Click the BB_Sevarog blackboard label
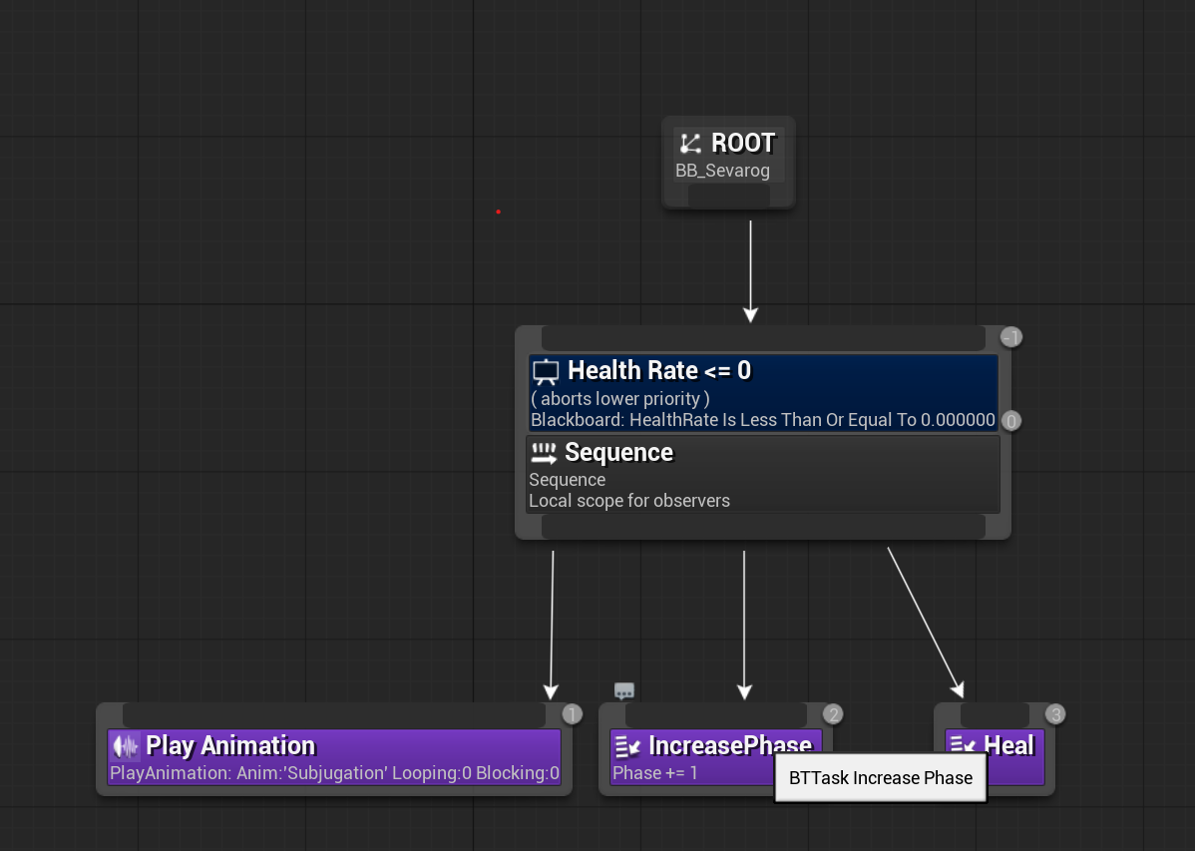 click(x=722, y=171)
